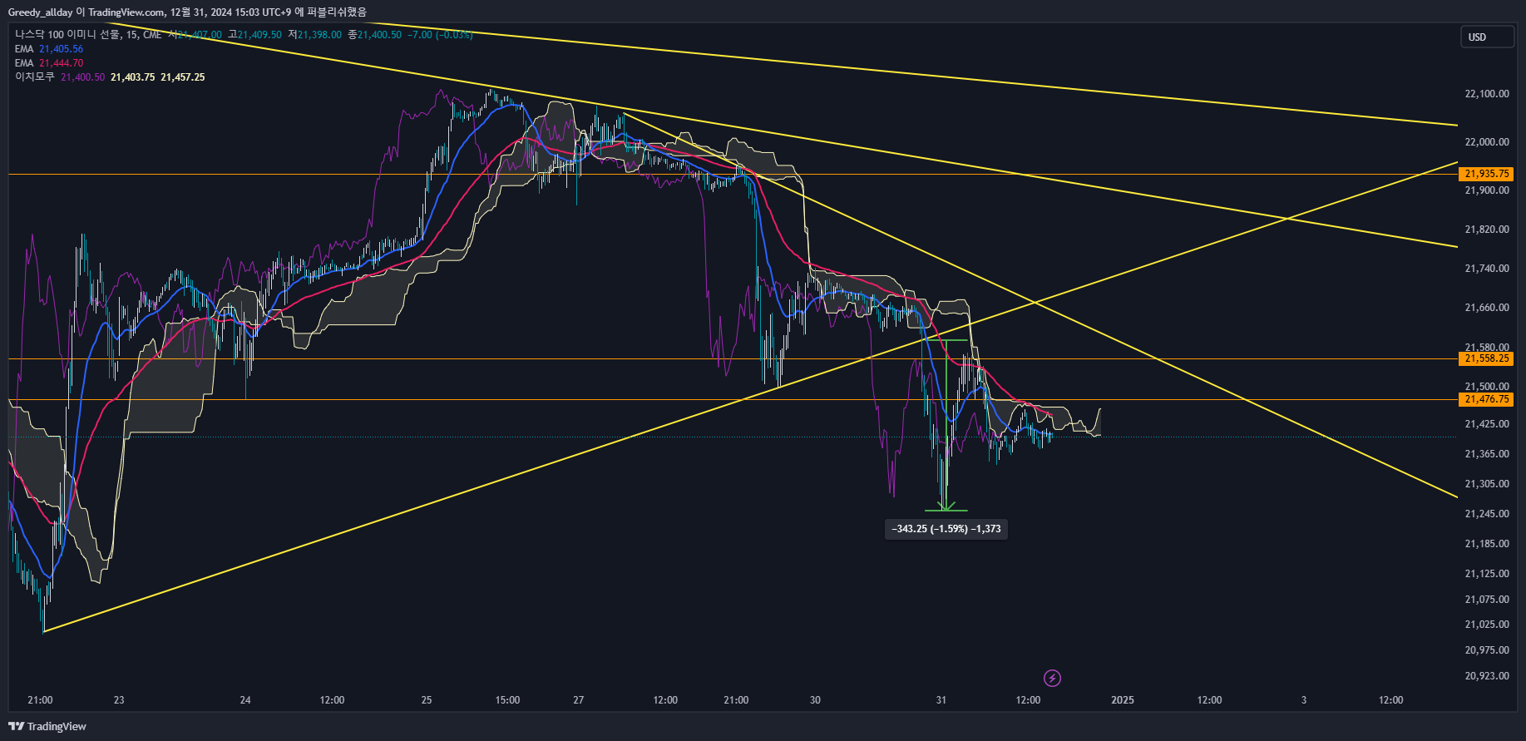1526x741 pixels.
Task: Select the EMA legend with value 21,444.70
Action: [x=49, y=63]
